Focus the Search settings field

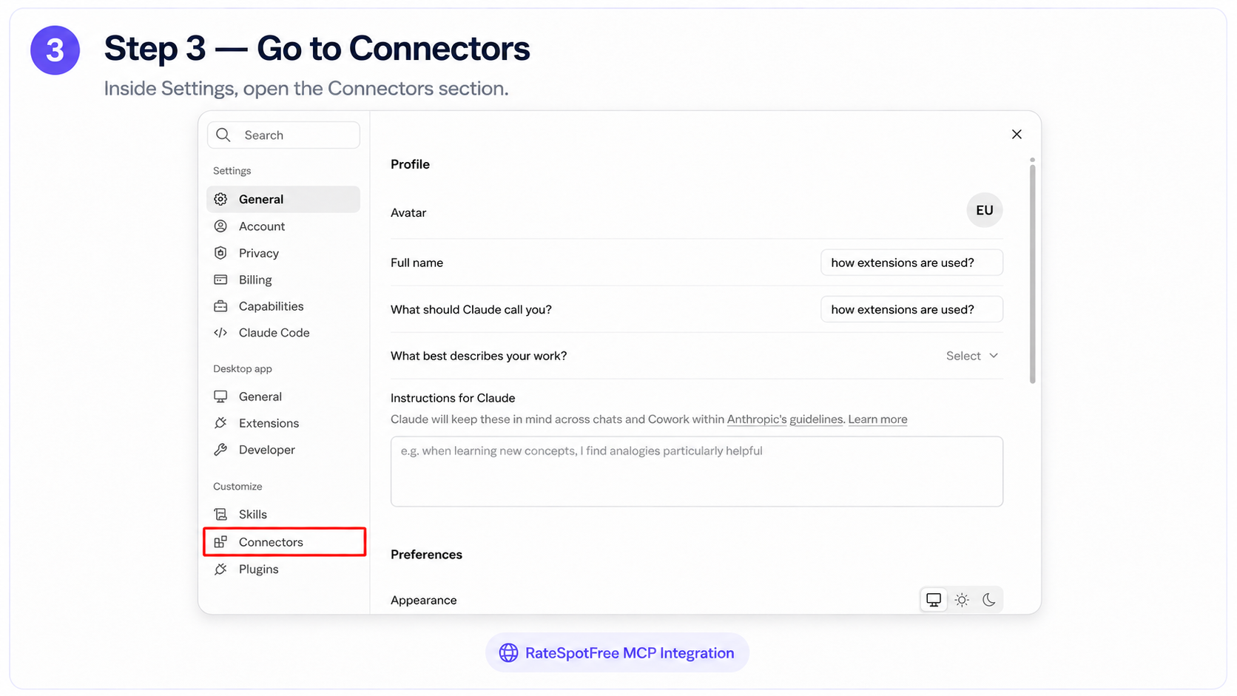[283, 135]
